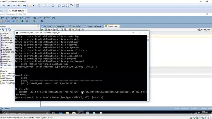
Task: Toggle VMware thumbnail bar icon
Action: pos(63,6)
